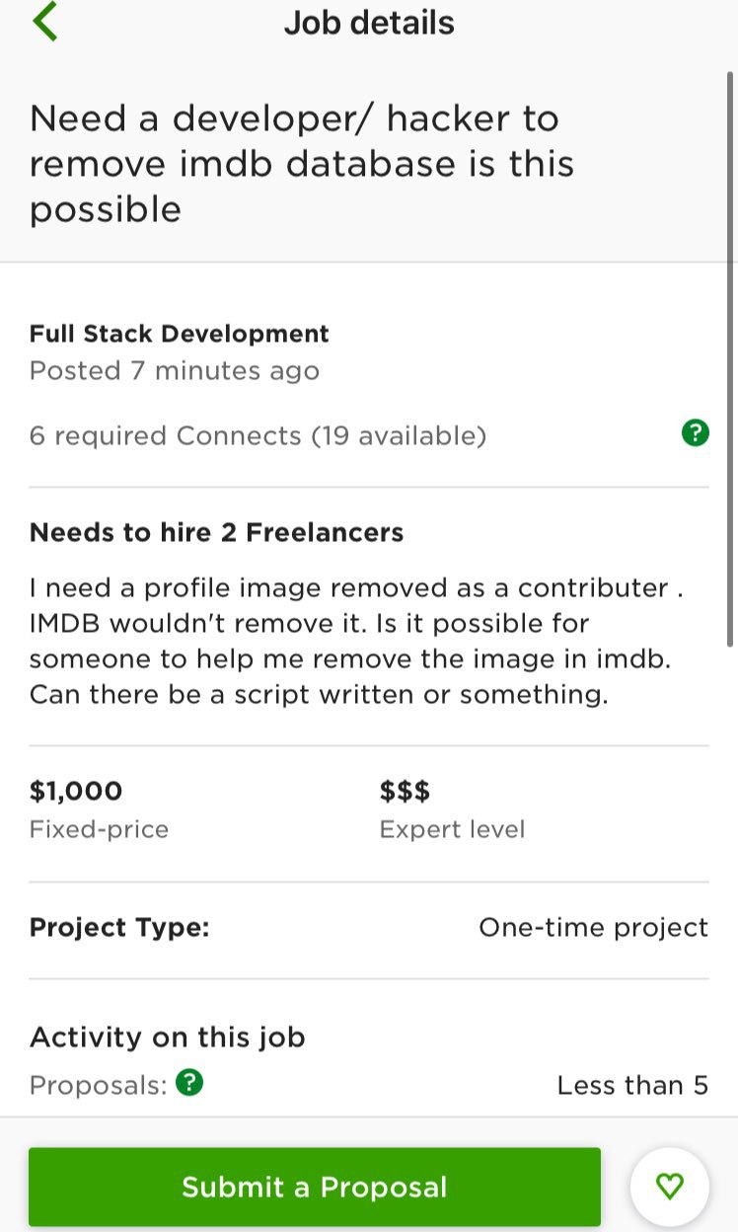Tap the One-time project value

point(594,928)
